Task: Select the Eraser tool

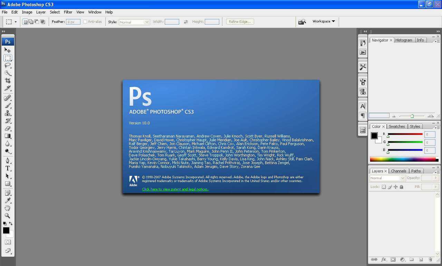Action: [8, 129]
